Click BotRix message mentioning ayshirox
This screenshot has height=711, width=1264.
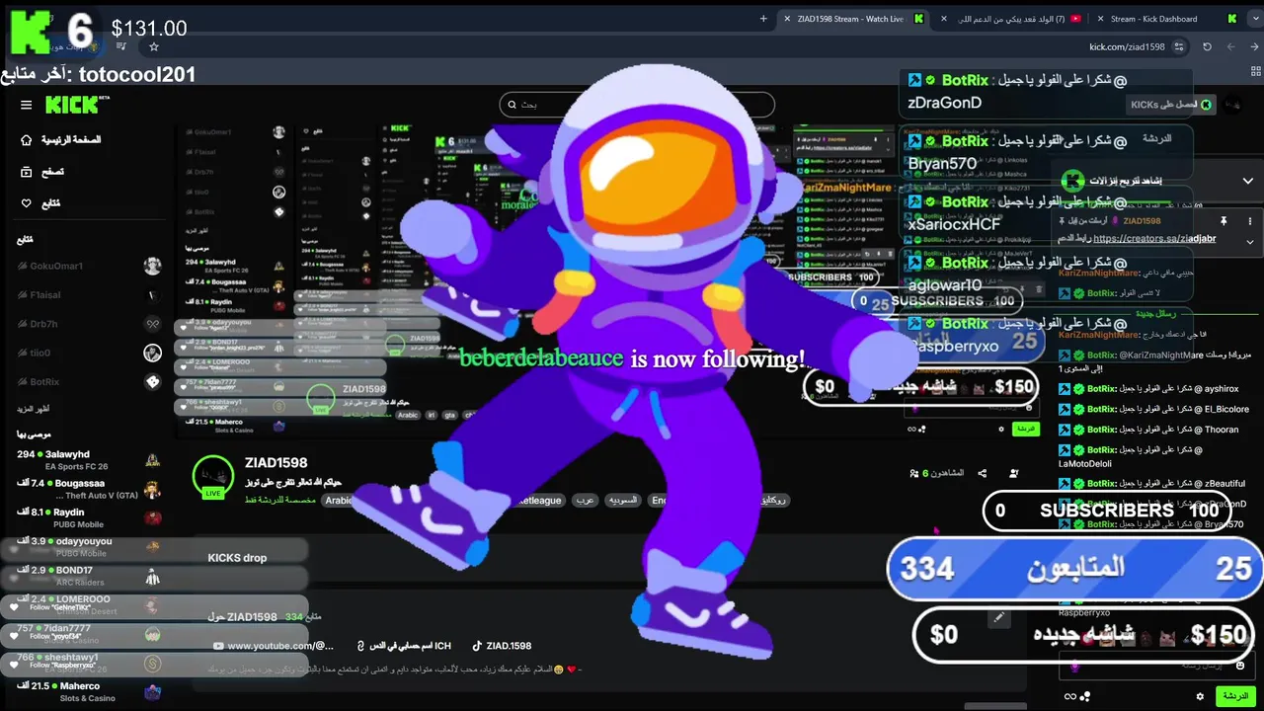point(1150,389)
